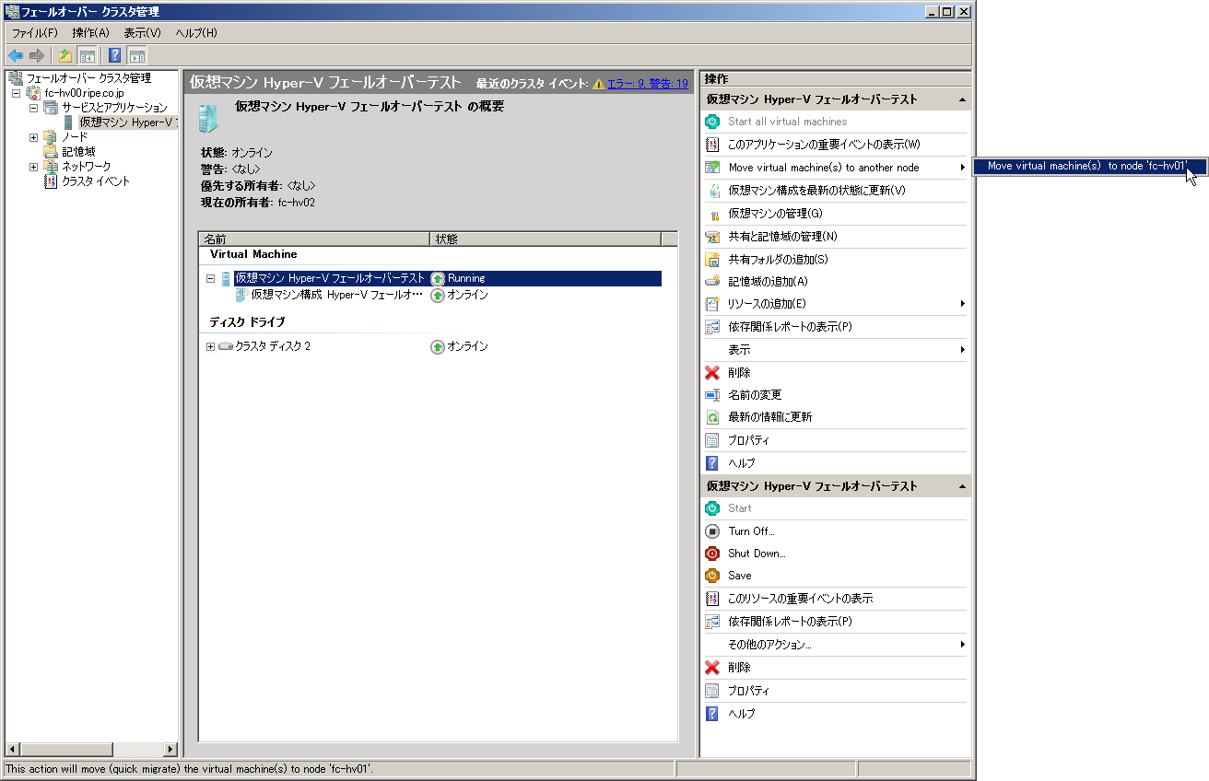The image size is (1209, 781).
Task: Click the Running status text
Action: (x=466, y=278)
